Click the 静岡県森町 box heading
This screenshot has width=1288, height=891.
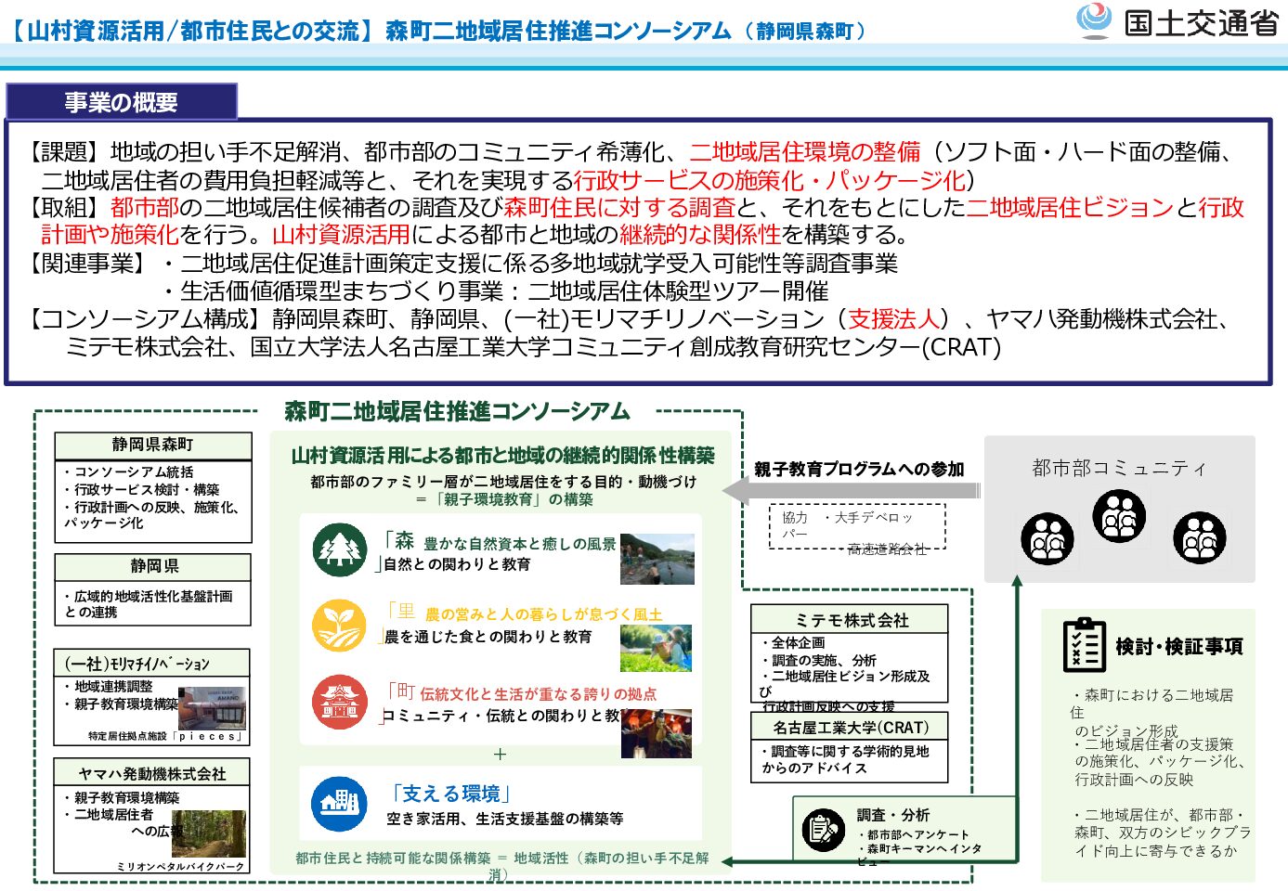[153, 445]
